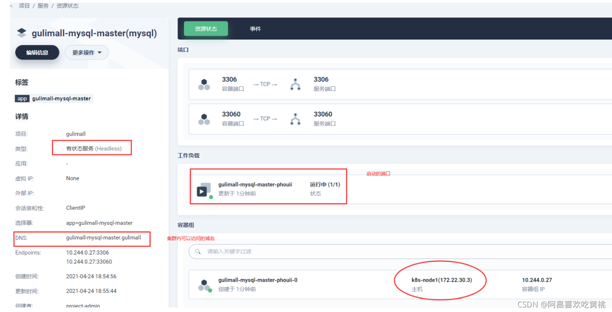Screen dimensions: 612x312
Task: Click the 有状态服务 (Headless) type value
Action: coord(94,149)
